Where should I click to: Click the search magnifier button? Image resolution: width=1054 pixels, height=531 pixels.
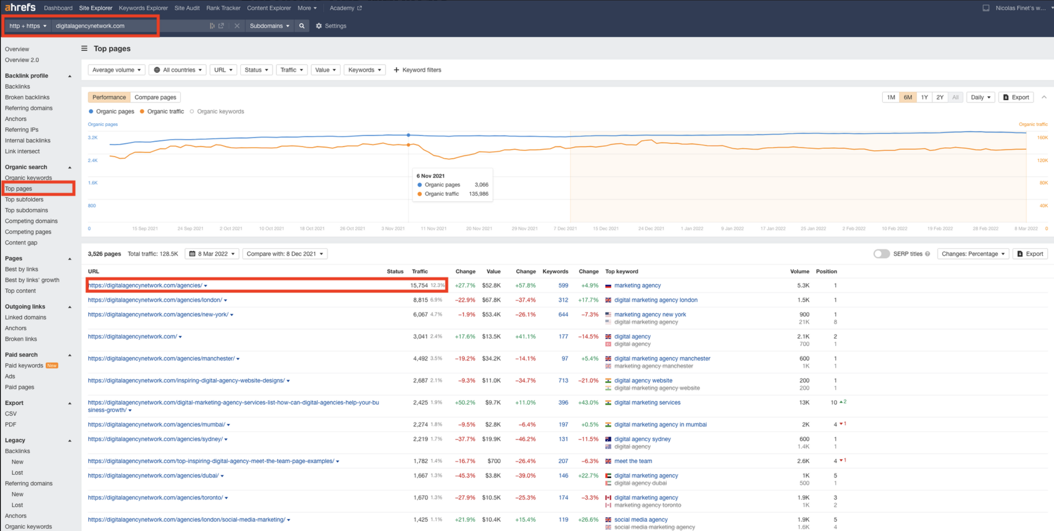[302, 26]
